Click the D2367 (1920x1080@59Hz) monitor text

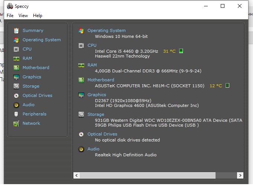(x=123, y=101)
